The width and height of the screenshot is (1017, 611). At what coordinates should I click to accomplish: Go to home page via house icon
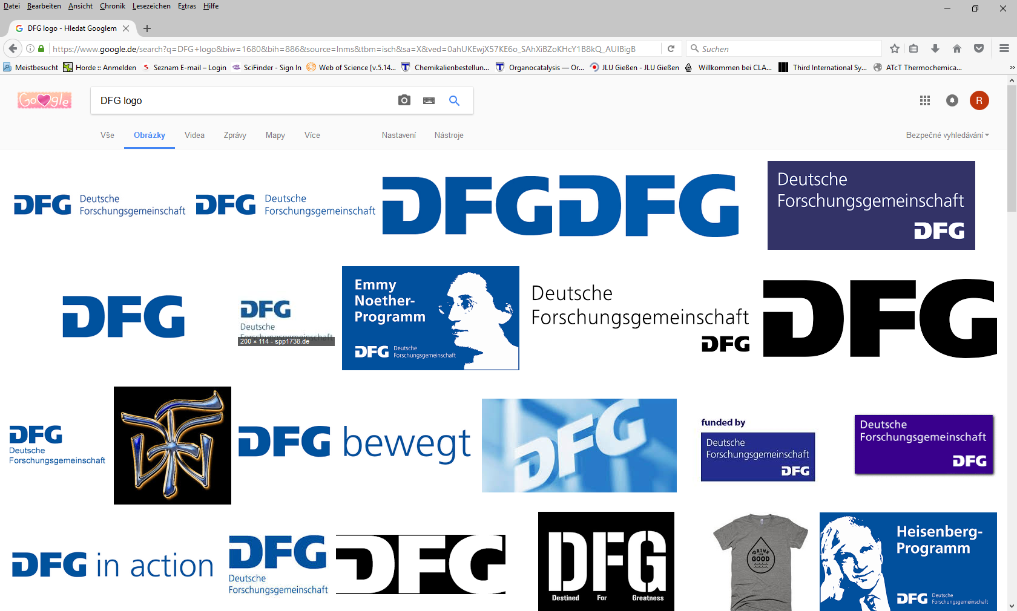957,49
